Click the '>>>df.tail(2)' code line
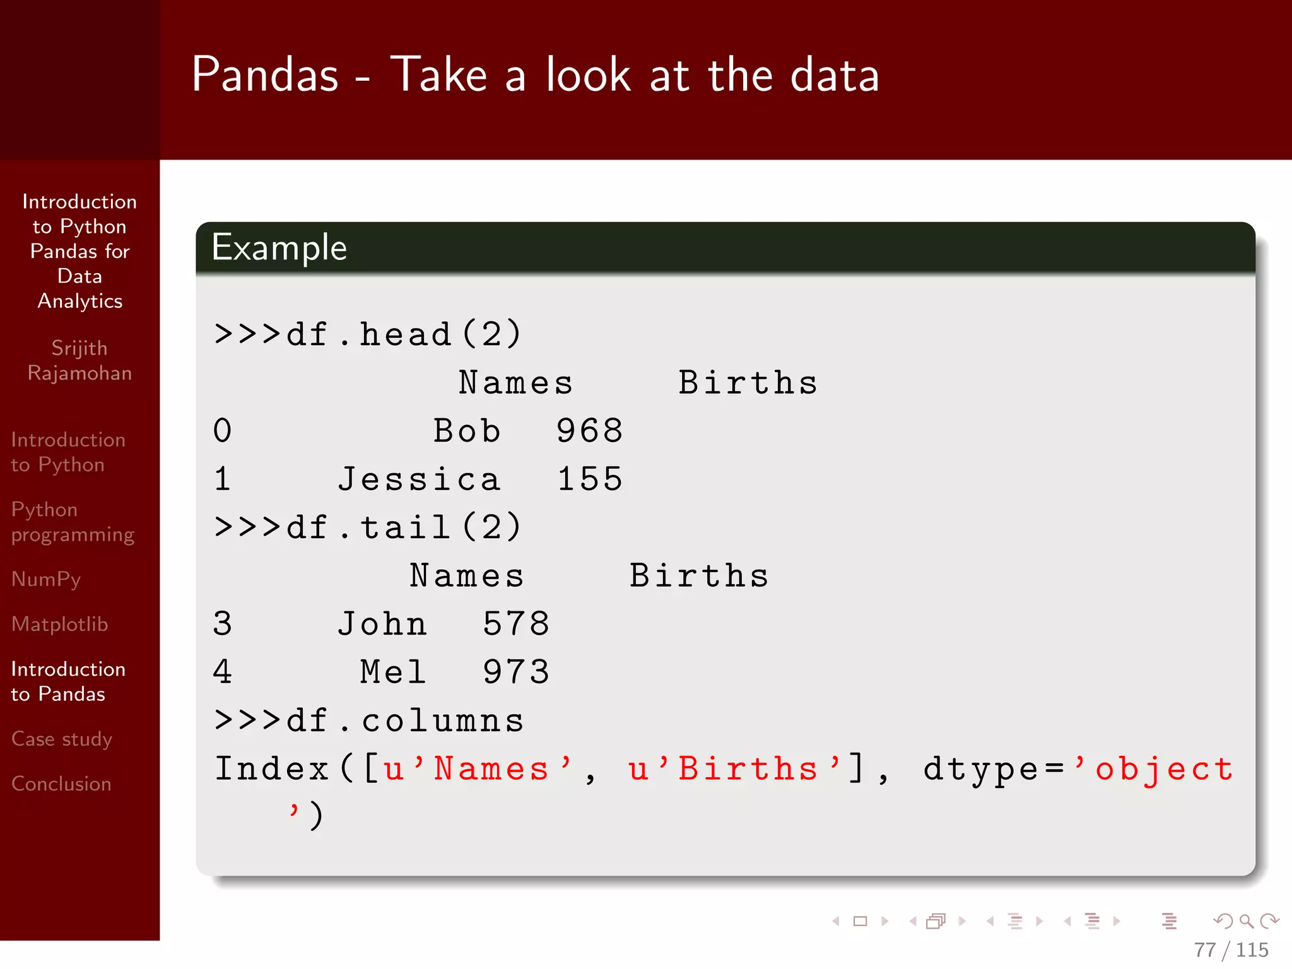The image size is (1292, 969). 368,527
